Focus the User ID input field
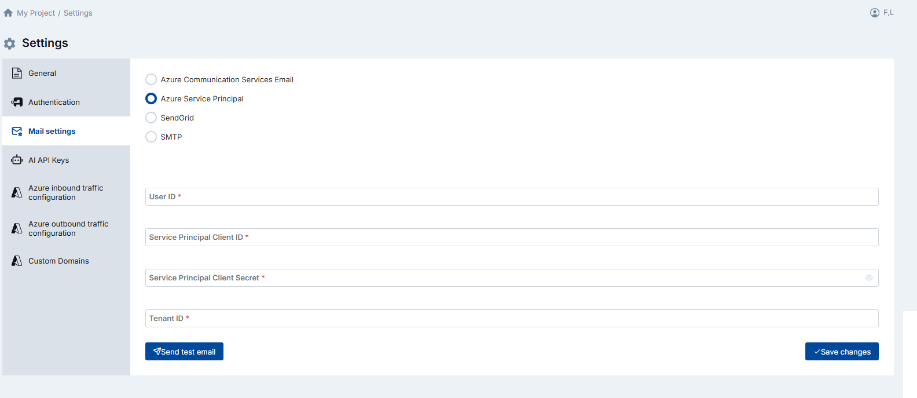The image size is (917, 398). (511, 197)
